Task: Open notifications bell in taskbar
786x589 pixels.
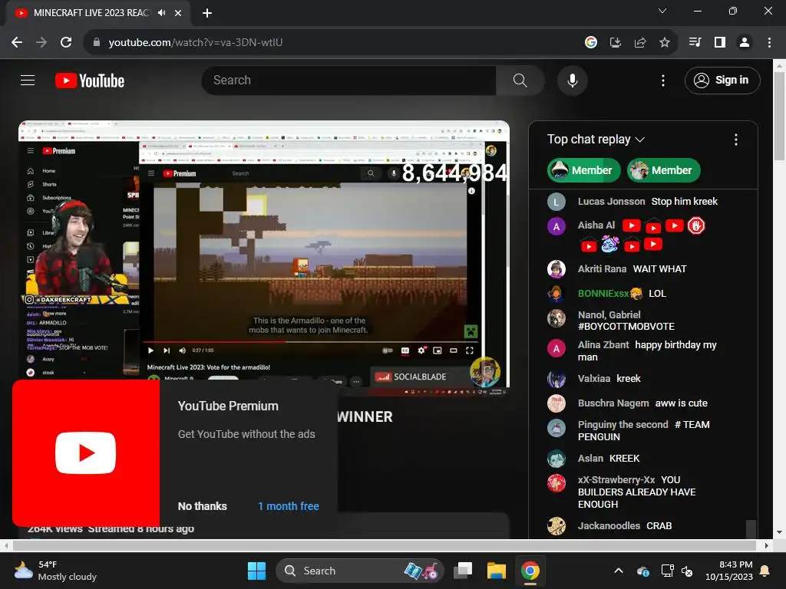Action: coord(765,571)
